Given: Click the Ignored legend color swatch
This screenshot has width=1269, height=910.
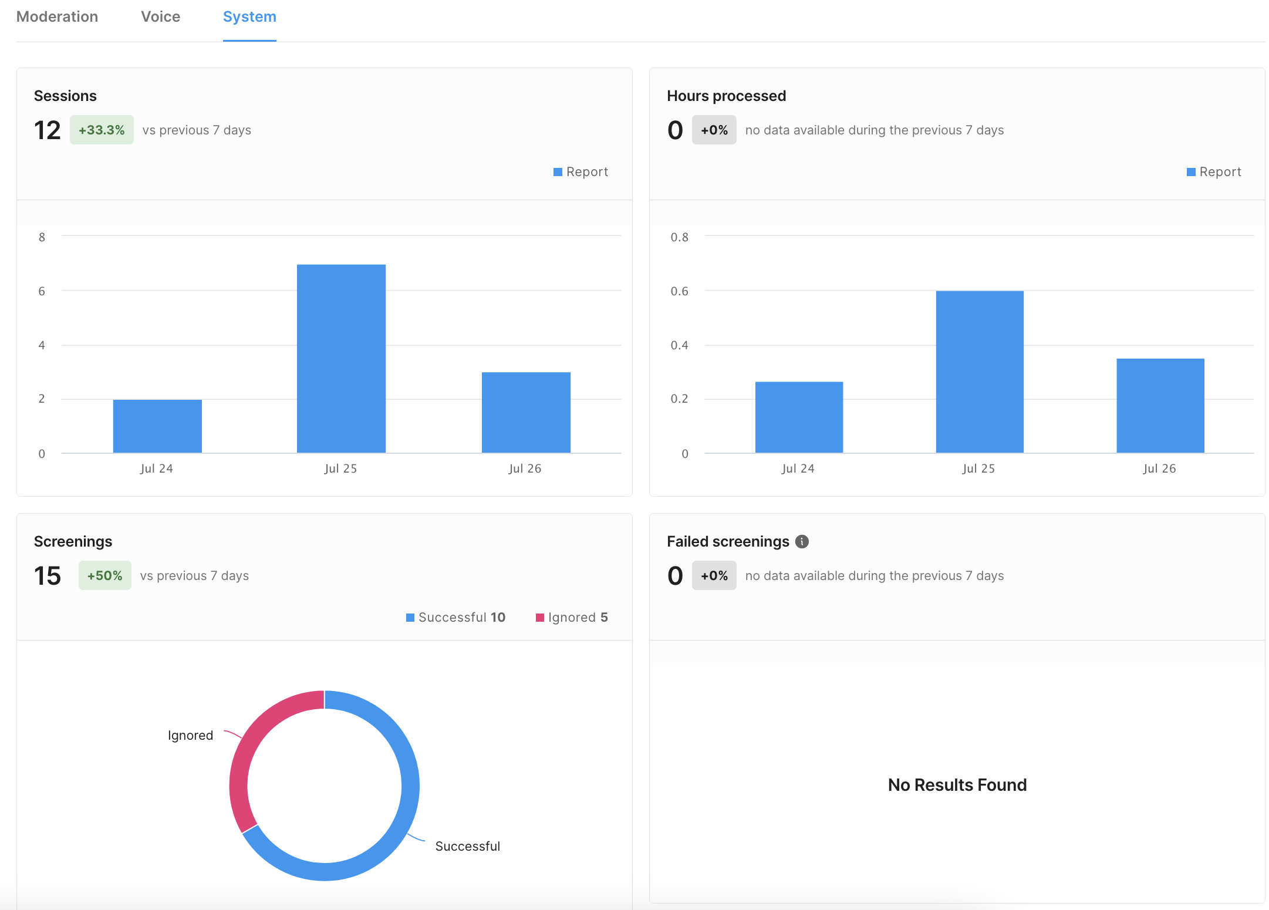Looking at the screenshot, I should (x=540, y=618).
